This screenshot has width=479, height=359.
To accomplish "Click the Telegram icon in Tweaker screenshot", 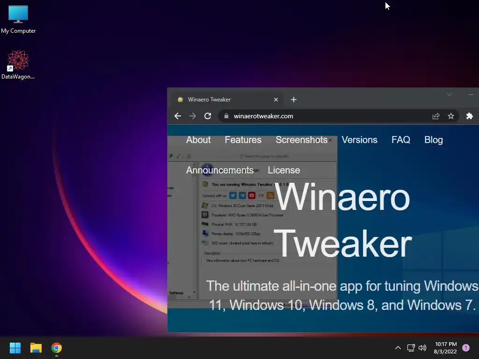I will (242, 195).
